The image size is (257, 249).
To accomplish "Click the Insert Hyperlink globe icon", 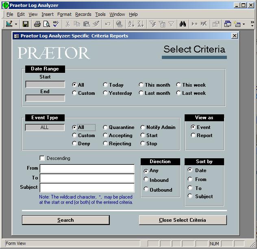I will [x=120, y=24].
